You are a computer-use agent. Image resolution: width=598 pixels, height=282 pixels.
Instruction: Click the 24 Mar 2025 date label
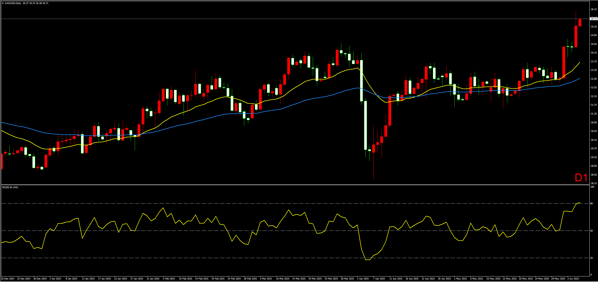(331, 279)
